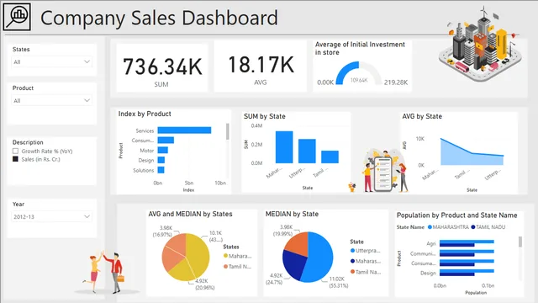Click the Population chart vertical scrollbar

click(520, 242)
